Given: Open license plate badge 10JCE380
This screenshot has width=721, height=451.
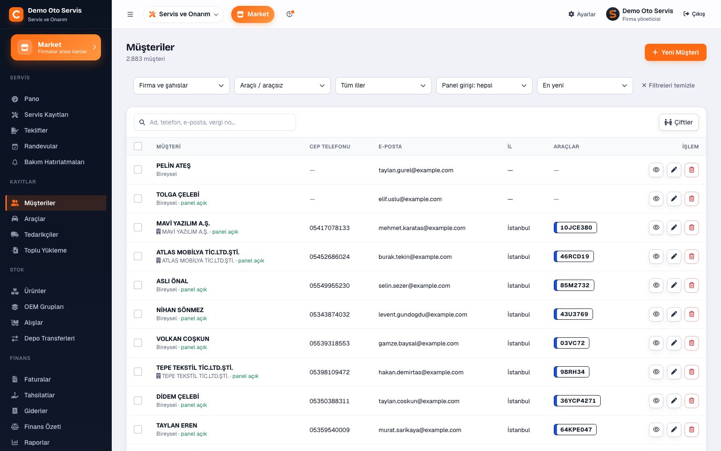Looking at the screenshot, I should point(575,228).
